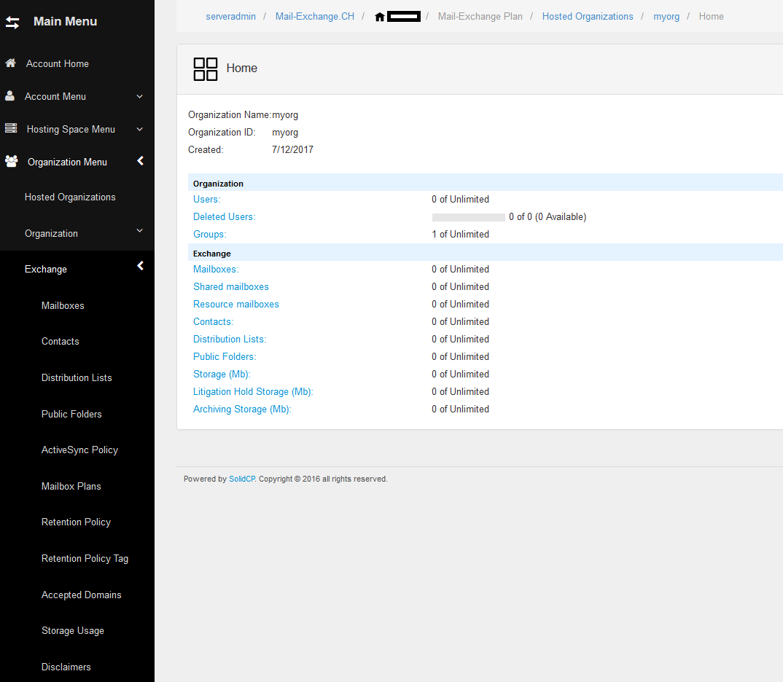Open Account Home in the sidebar
The height and width of the screenshot is (682, 783).
click(x=58, y=64)
